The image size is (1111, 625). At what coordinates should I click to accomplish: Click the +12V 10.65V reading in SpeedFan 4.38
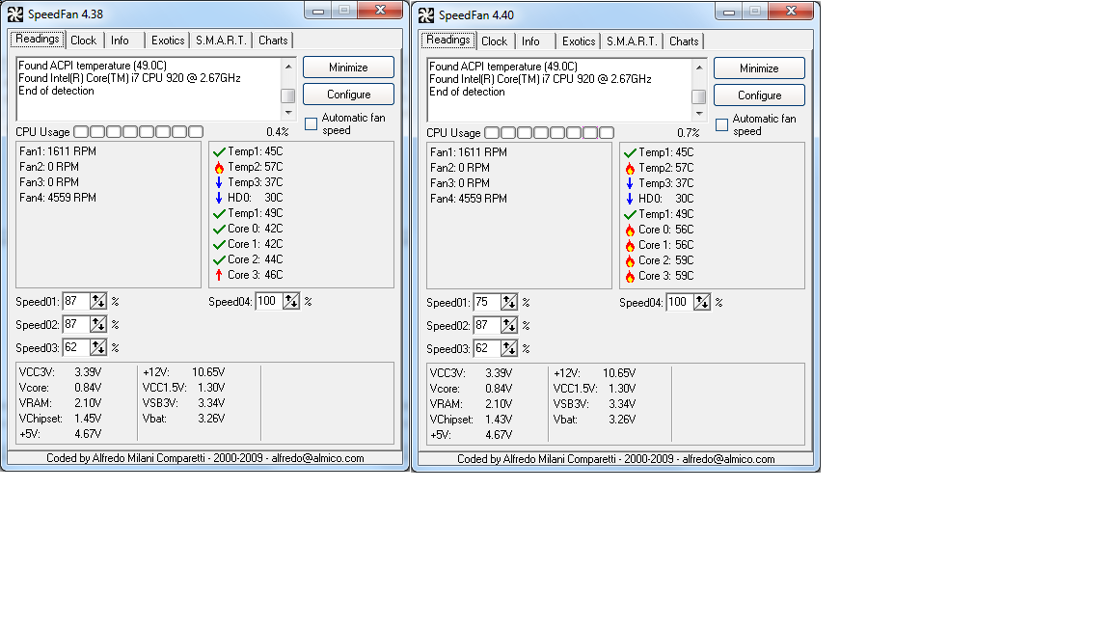coord(183,372)
